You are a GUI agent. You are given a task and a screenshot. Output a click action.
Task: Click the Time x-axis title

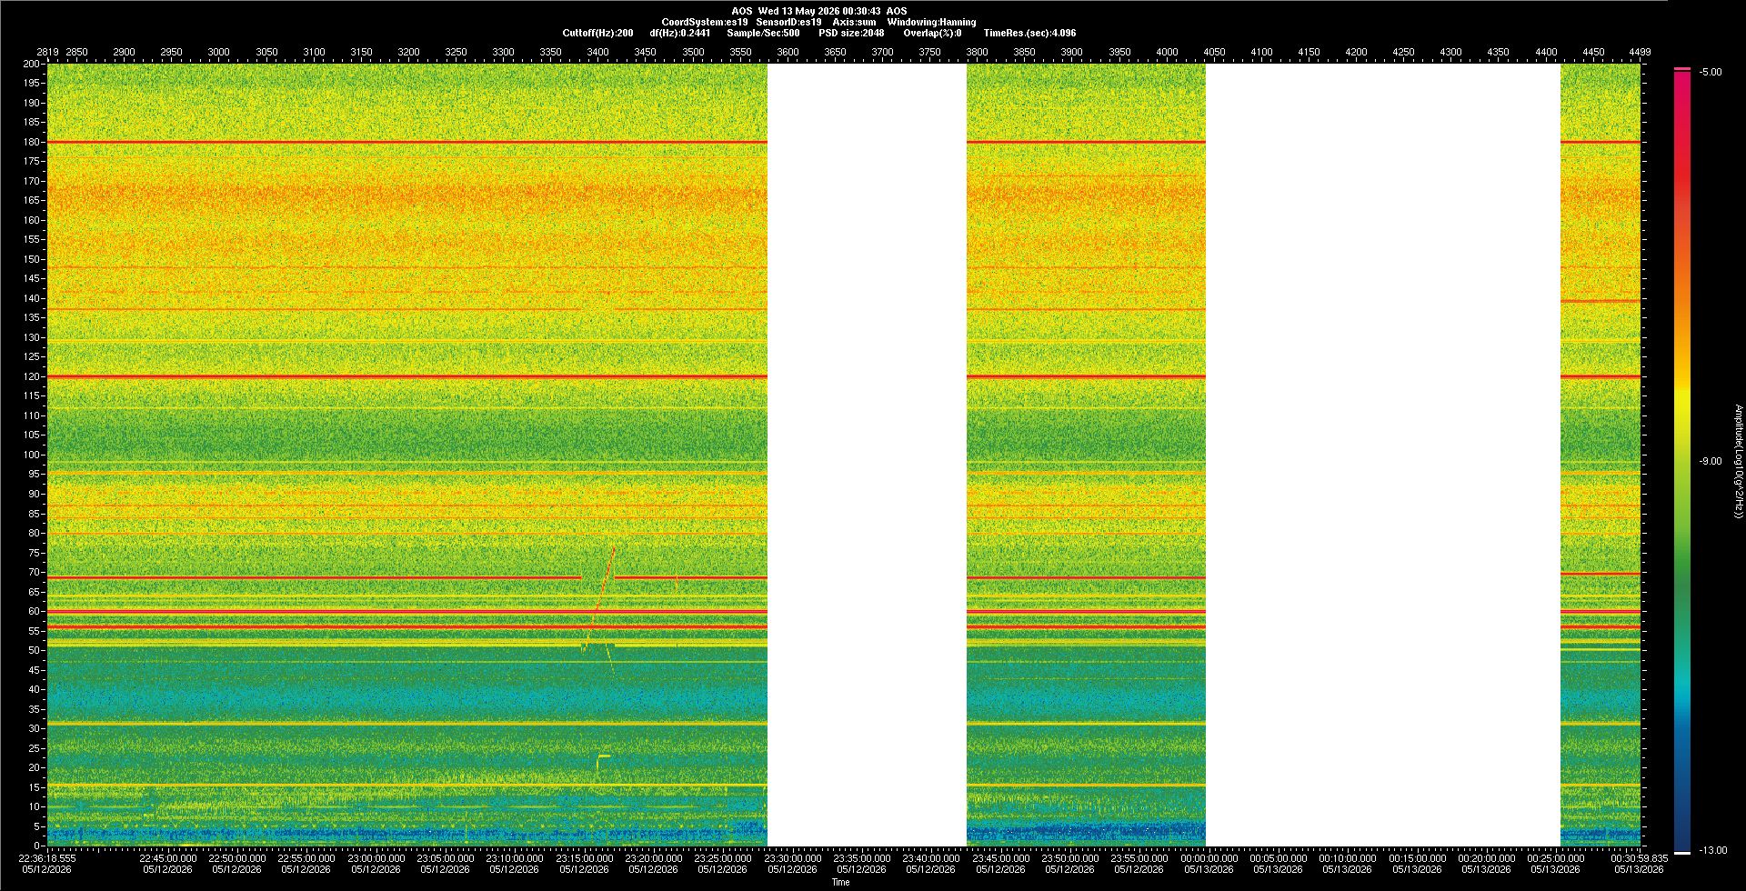click(x=840, y=882)
